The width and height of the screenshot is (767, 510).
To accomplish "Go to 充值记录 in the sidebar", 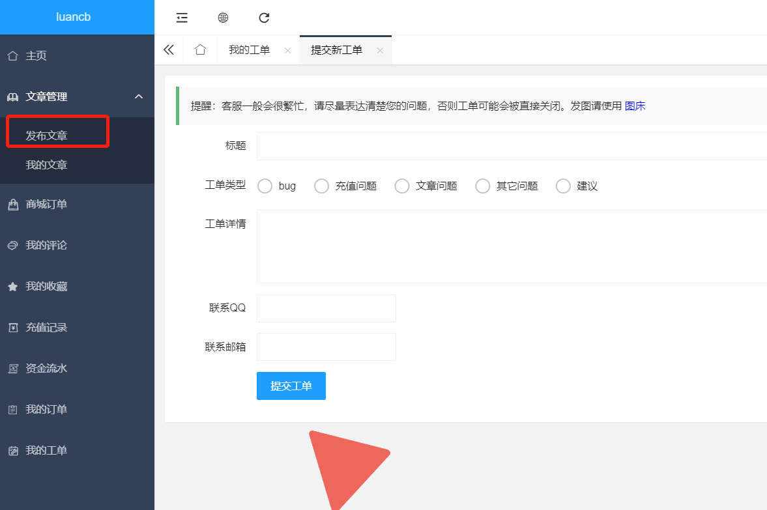I will click(46, 328).
